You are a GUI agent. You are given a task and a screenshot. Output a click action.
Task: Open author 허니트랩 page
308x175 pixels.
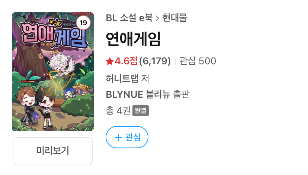point(122,78)
